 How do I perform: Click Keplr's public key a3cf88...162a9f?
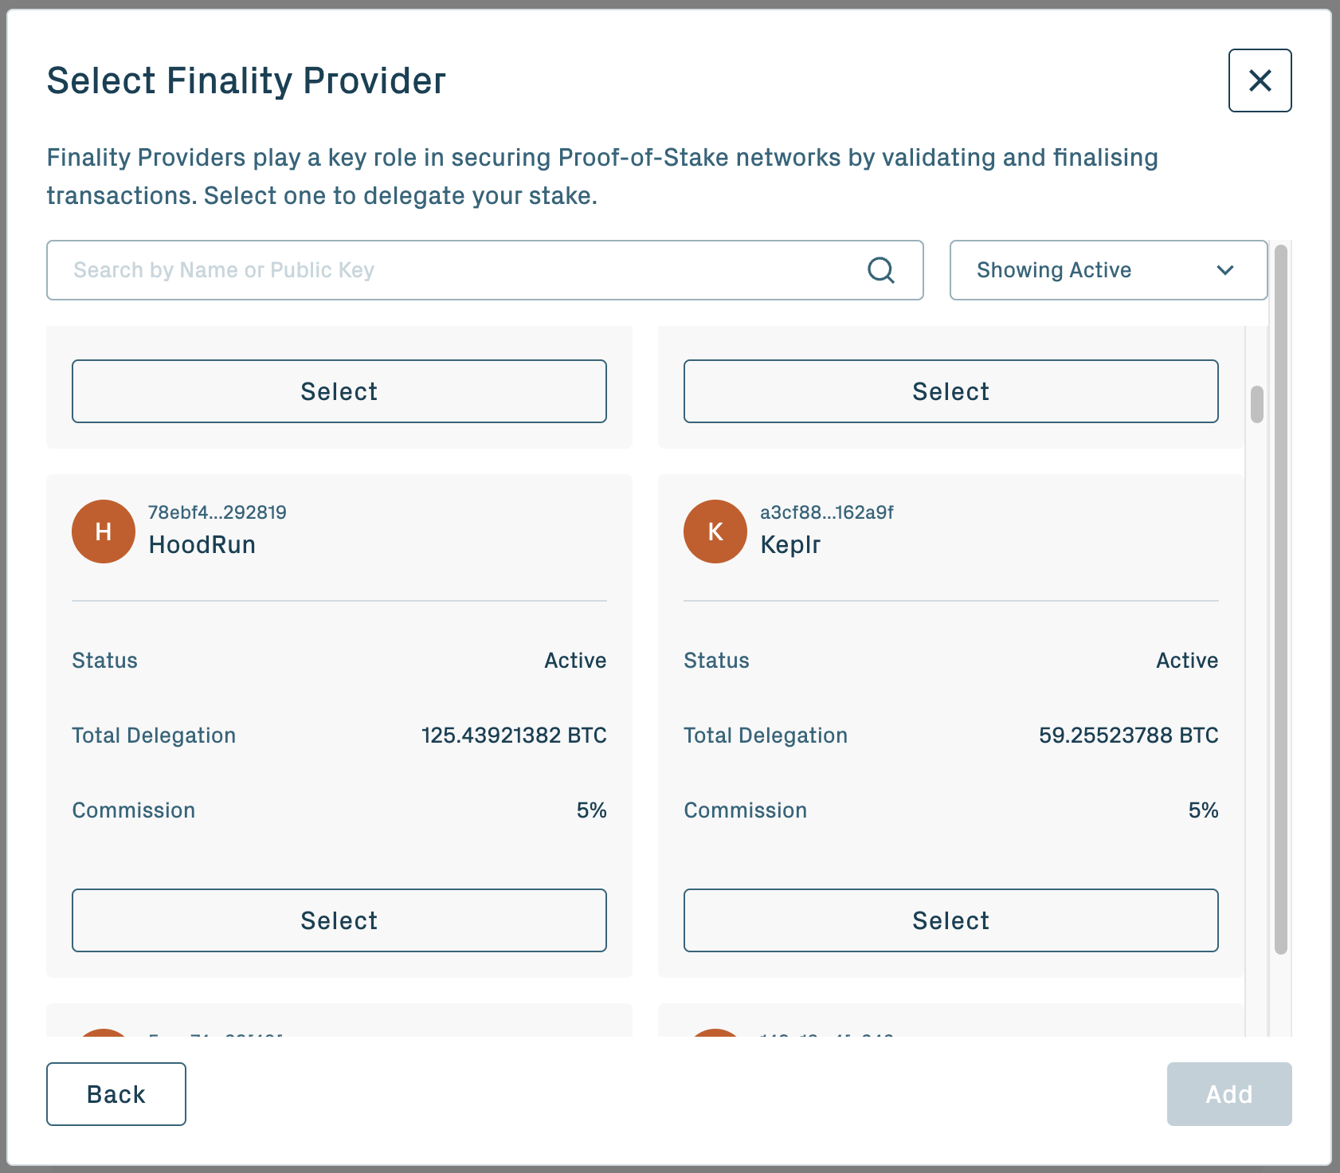pos(827,512)
